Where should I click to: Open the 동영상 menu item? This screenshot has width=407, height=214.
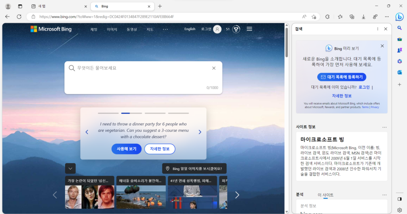pyautogui.click(x=132, y=29)
